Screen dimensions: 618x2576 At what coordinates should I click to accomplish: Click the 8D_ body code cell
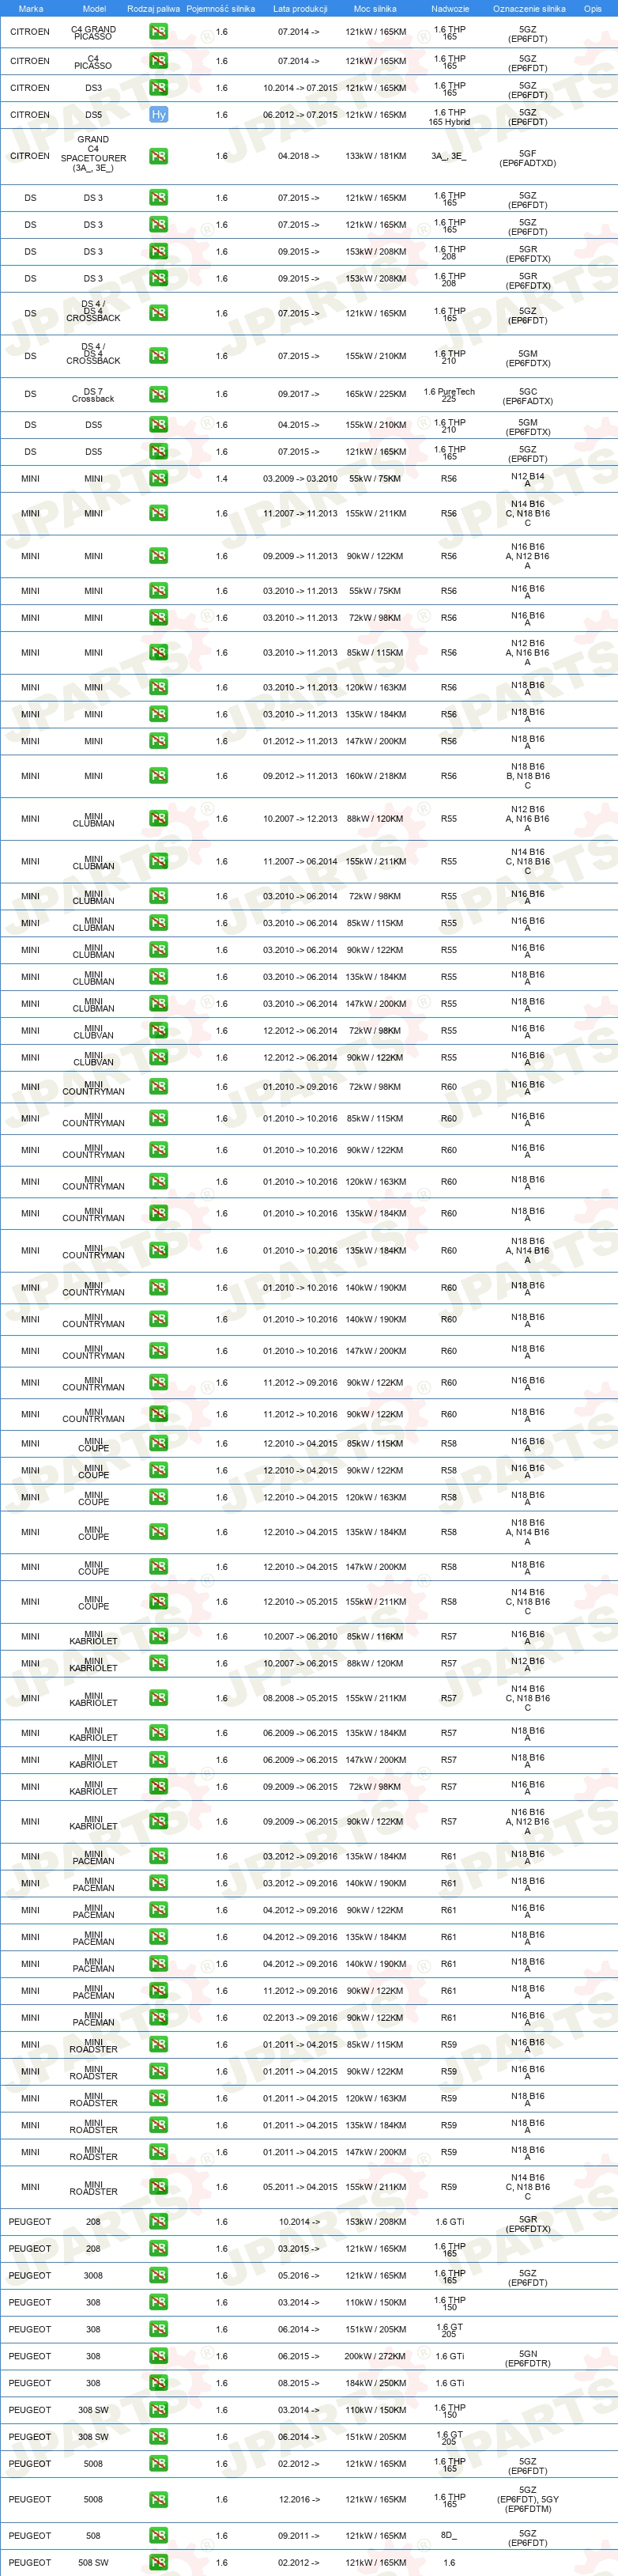pos(449,2536)
